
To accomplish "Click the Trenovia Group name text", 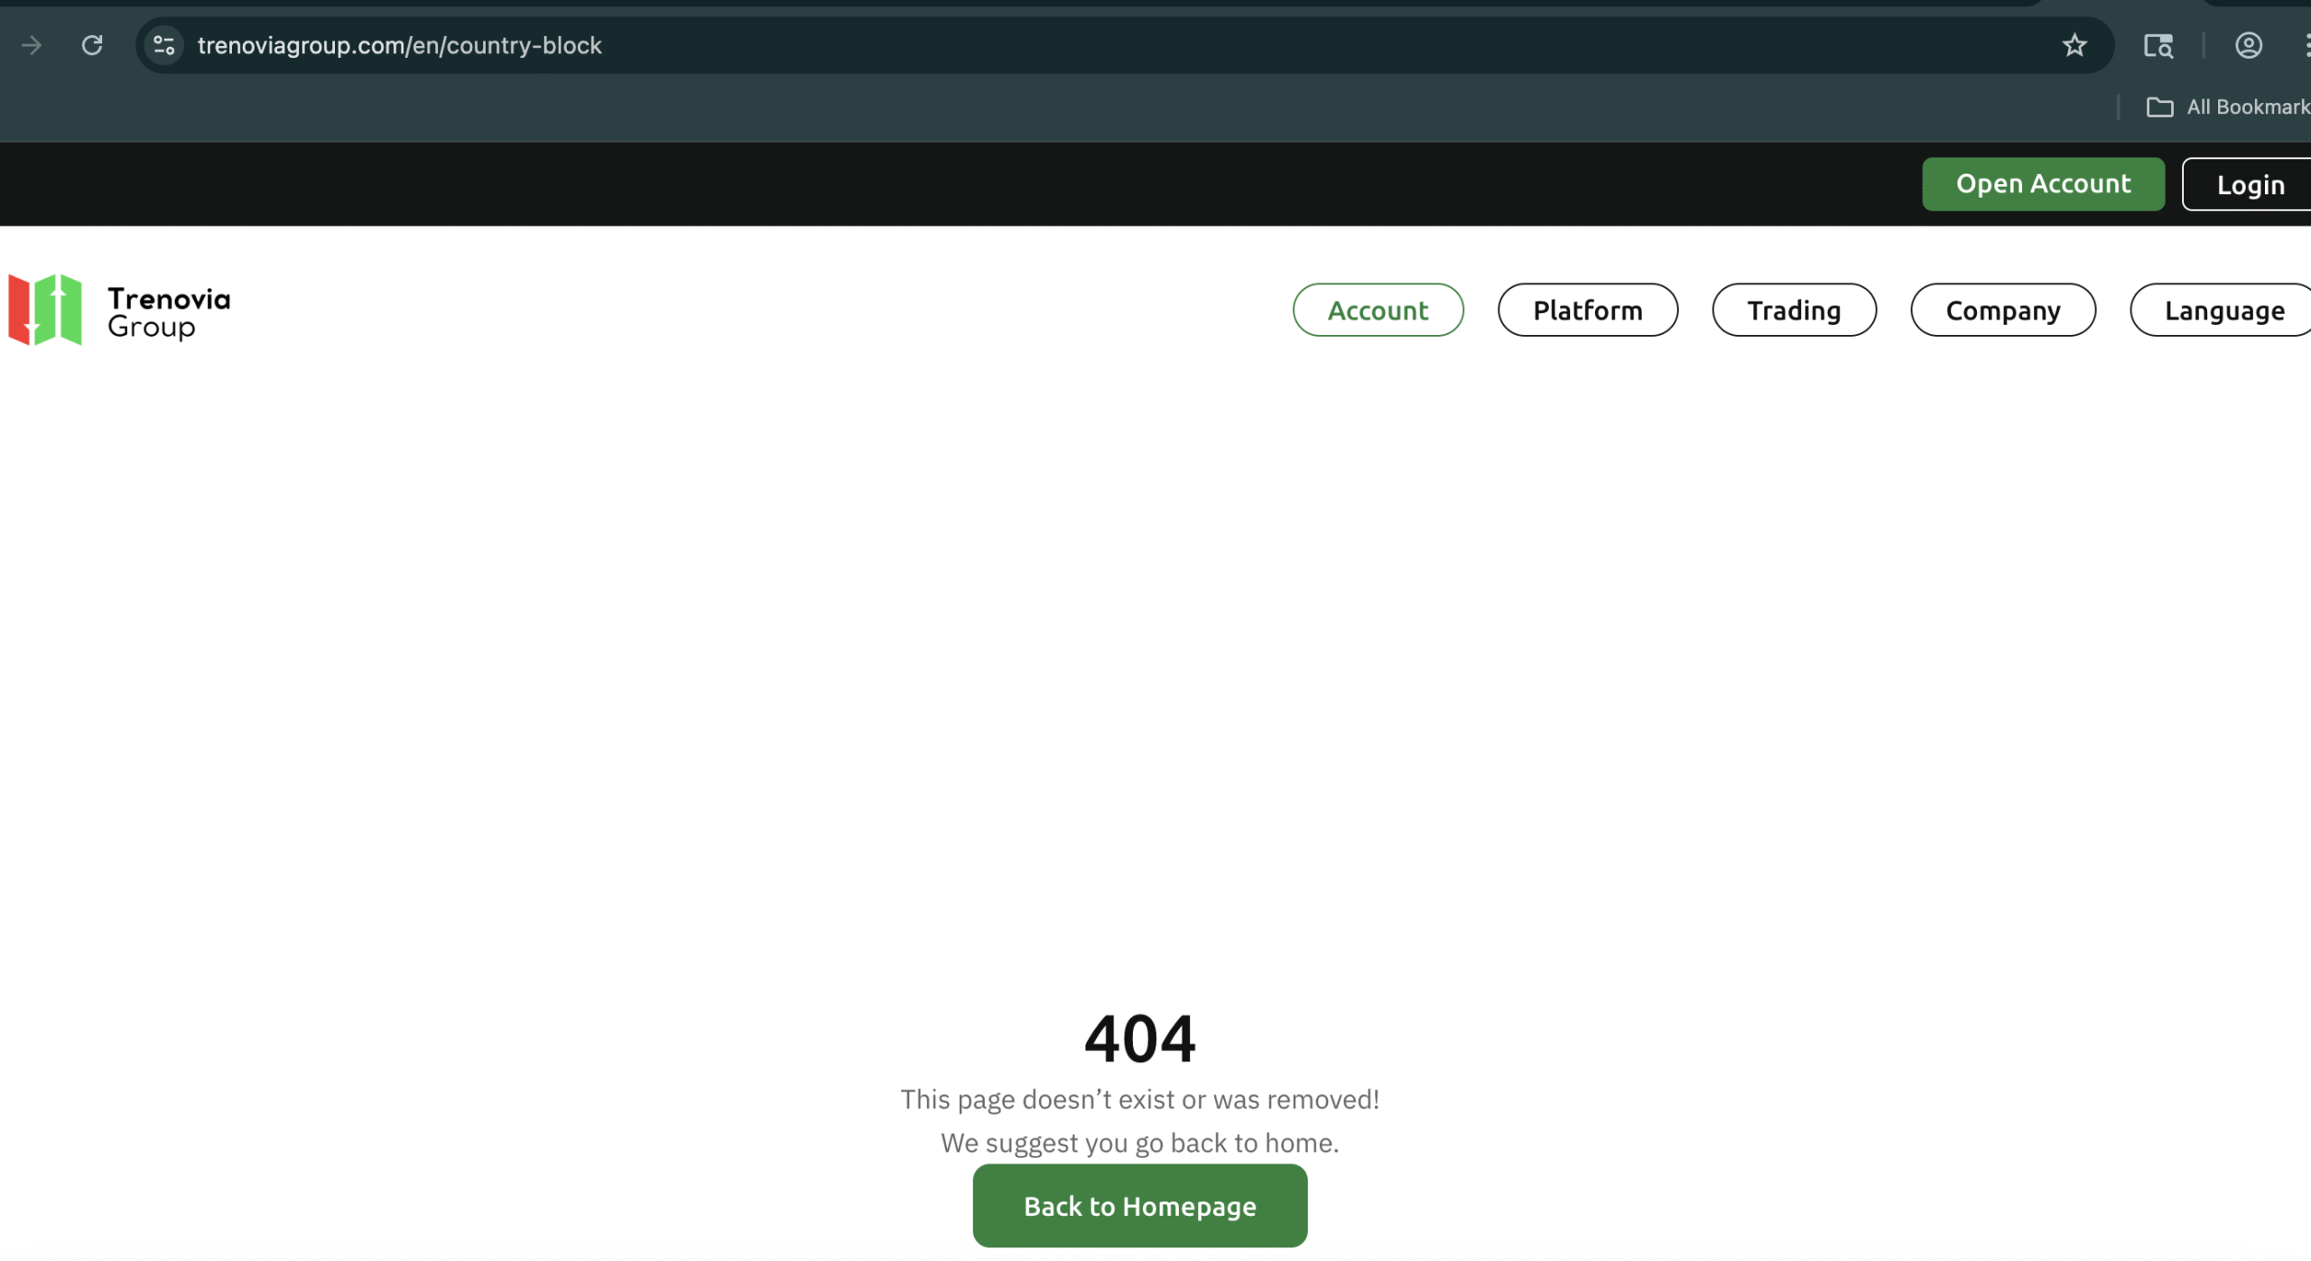I will pyautogui.click(x=169, y=312).
